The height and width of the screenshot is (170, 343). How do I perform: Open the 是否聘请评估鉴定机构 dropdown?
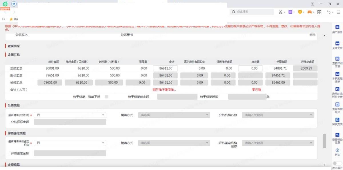coord(70,143)
